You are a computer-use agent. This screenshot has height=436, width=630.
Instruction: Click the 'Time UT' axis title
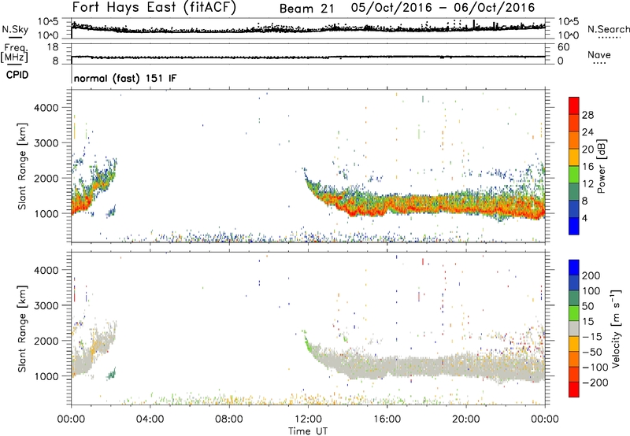[x=308, y=430]
